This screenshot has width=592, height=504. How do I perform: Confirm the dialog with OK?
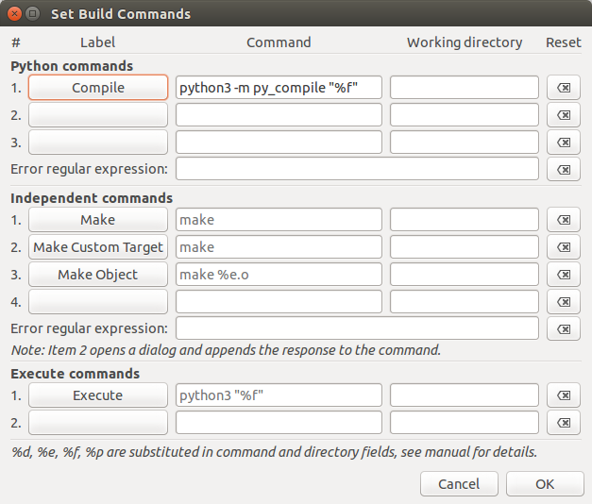[x=545, y=484]
